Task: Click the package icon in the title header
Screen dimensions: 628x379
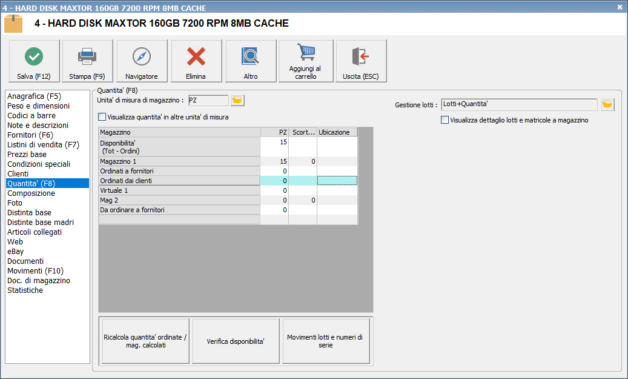Action: click(x=13, y=24)
